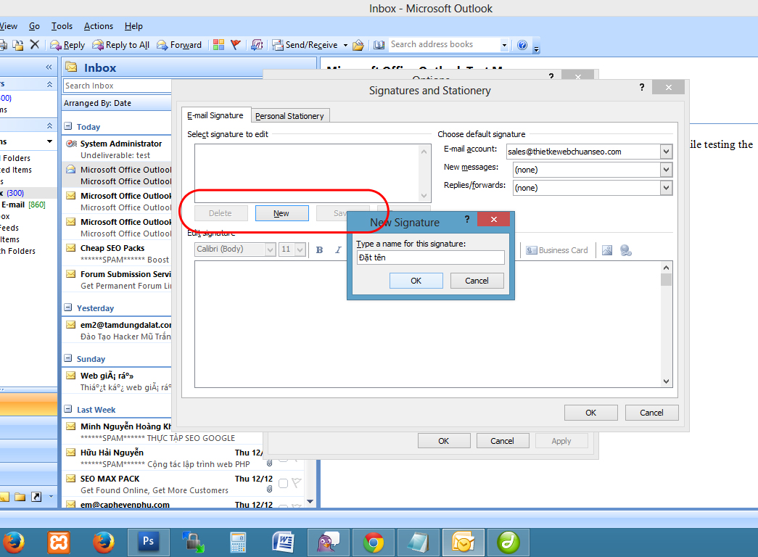
Task: Forward the selected email
Action: (x=179, y=45)
